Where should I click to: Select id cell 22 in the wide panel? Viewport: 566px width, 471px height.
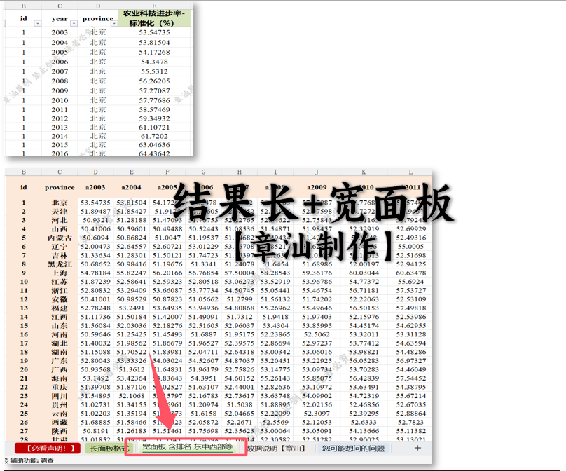coord(24,387)
